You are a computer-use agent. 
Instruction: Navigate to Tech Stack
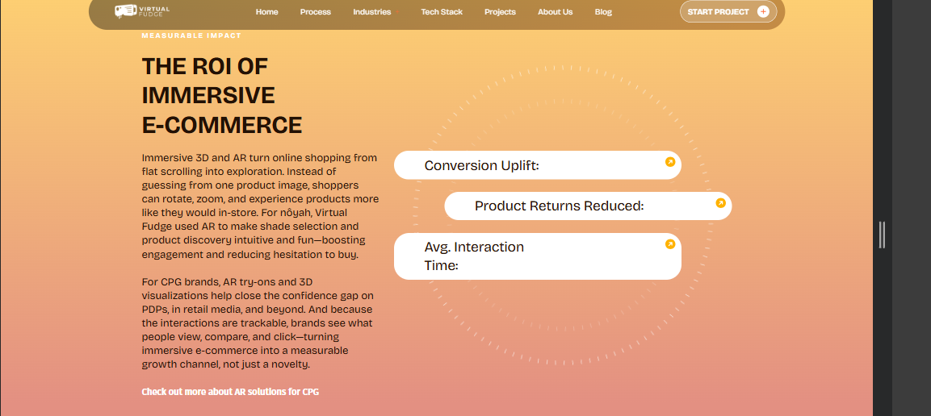coord(442,12)
